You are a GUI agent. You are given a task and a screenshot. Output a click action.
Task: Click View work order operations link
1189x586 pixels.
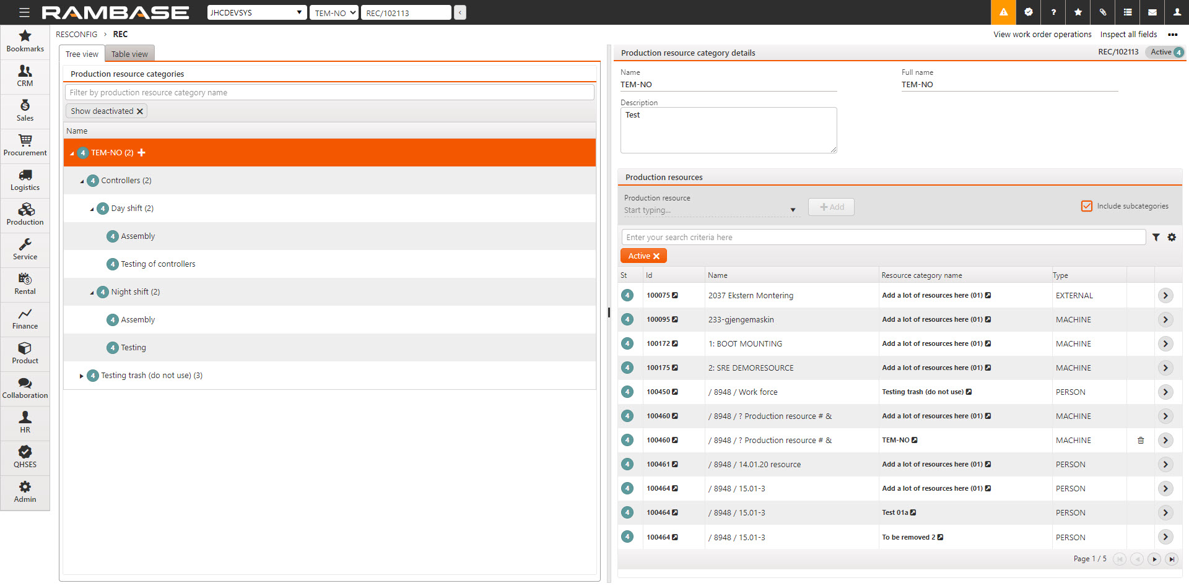[x=1042, y=35]
